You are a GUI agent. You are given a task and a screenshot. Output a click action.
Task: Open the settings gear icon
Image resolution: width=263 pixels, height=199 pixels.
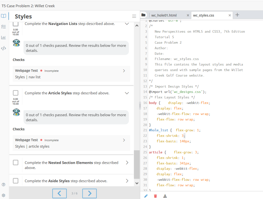pos(4,195)
